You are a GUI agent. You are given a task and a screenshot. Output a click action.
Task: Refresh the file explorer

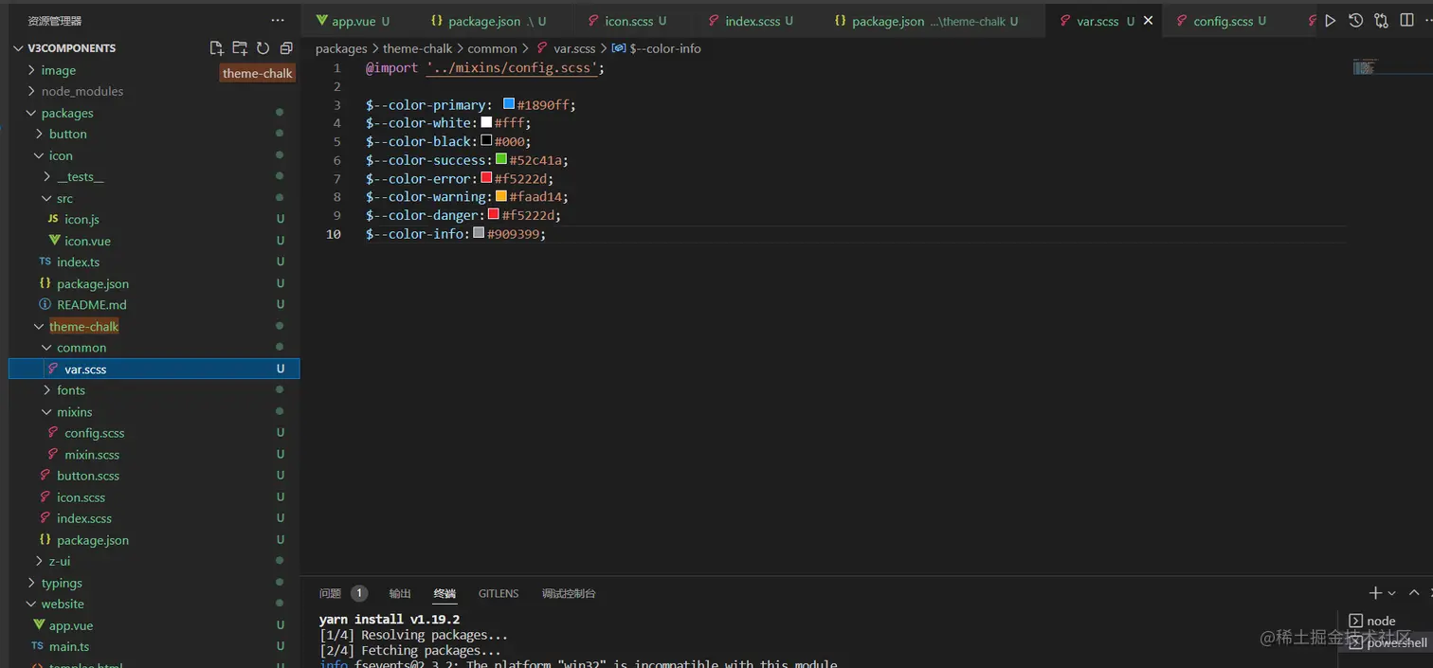263,48
